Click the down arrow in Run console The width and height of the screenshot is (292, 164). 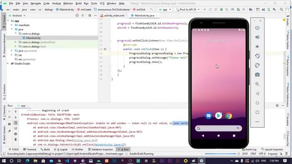[16, 117]
